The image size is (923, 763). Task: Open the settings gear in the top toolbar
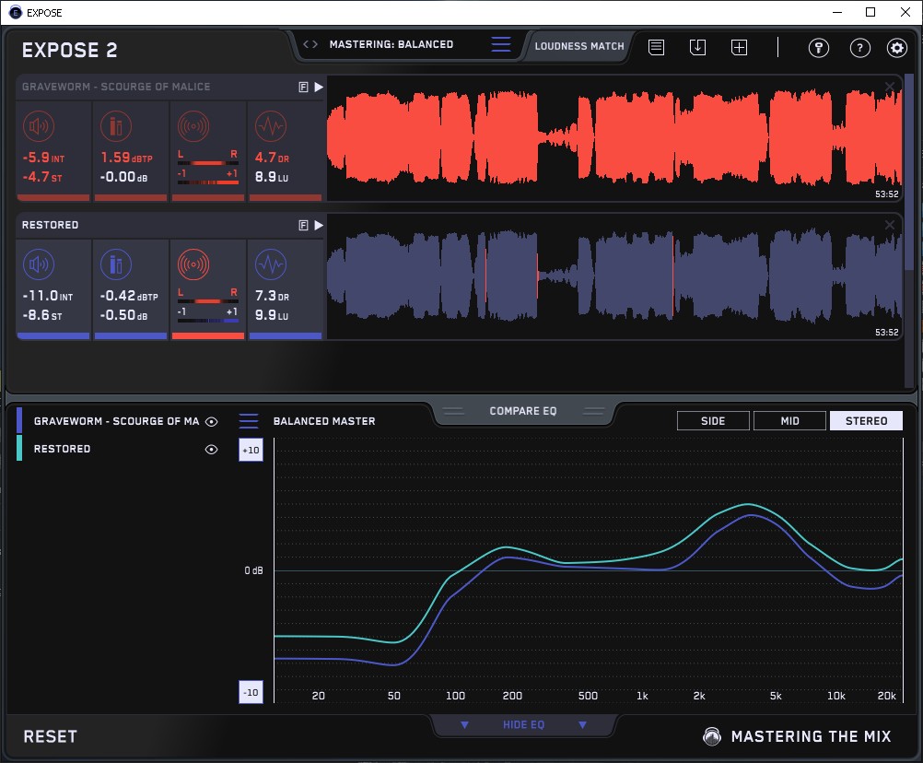coord(896,48)
